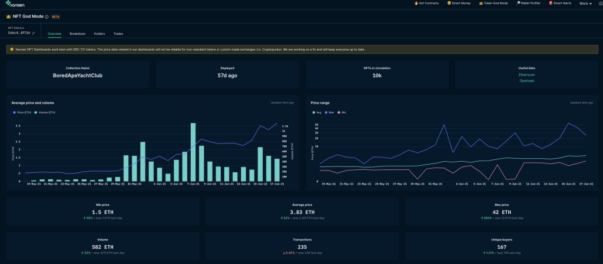Click the Price range chart title

(x=320, y=103)
